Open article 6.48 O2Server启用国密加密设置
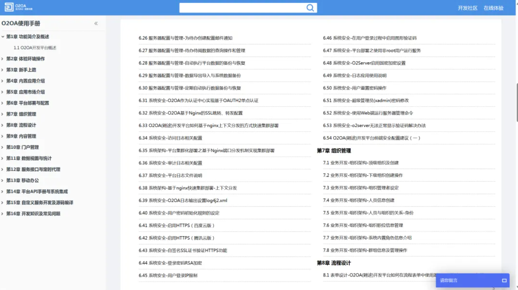Image resolution: width=518 pixels, height=290 pixels. click(364, 63)
